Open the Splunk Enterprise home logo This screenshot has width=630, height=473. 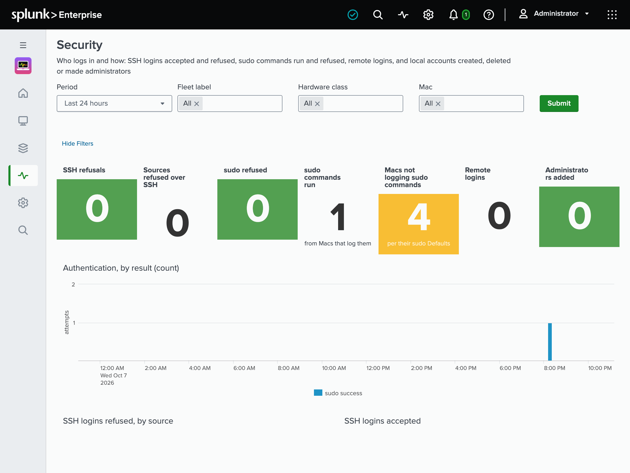click(56, 14)
